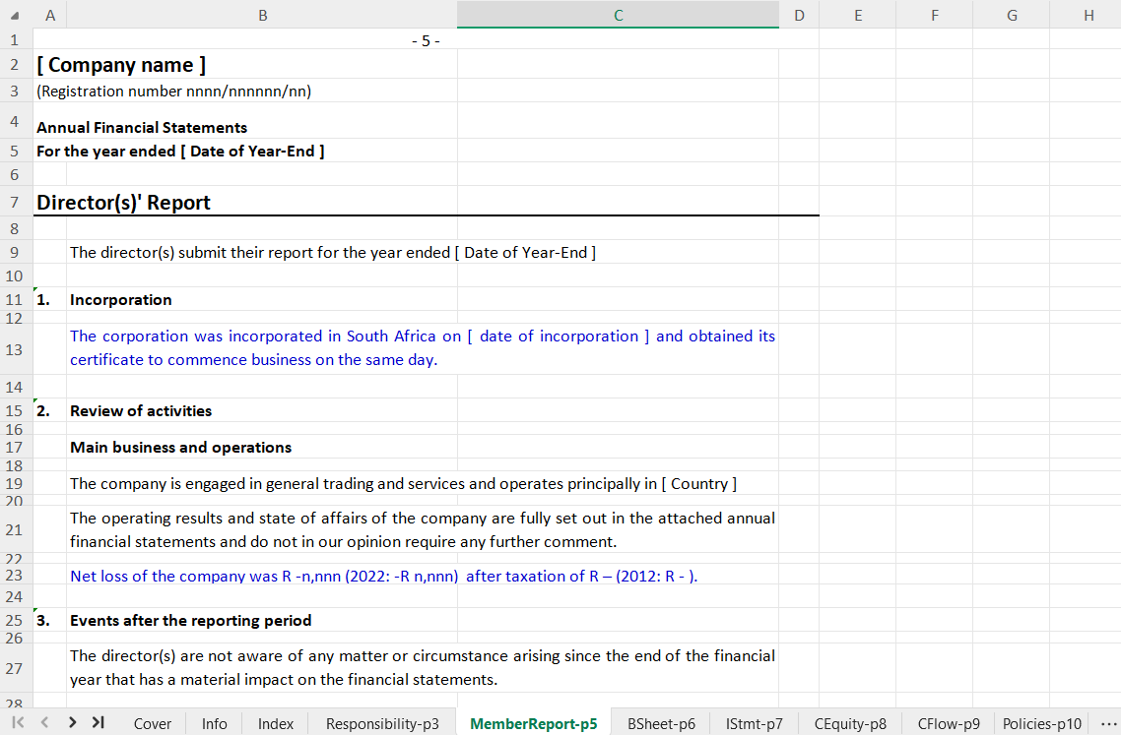Select column C header
Image resolution: width=1121 pixels, height=735 pixels.
(618, 15)
